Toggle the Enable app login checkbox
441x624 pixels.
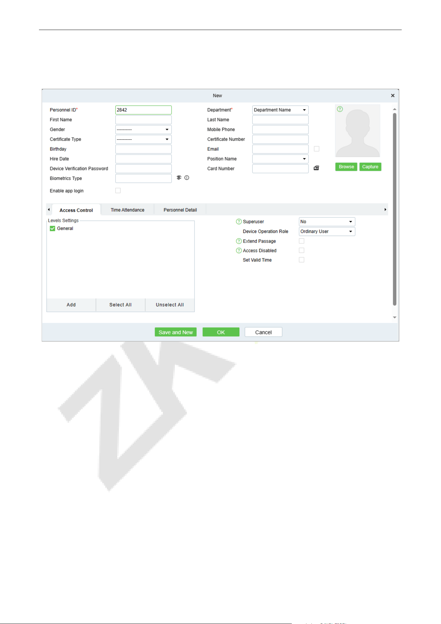[x=118, y=191]
